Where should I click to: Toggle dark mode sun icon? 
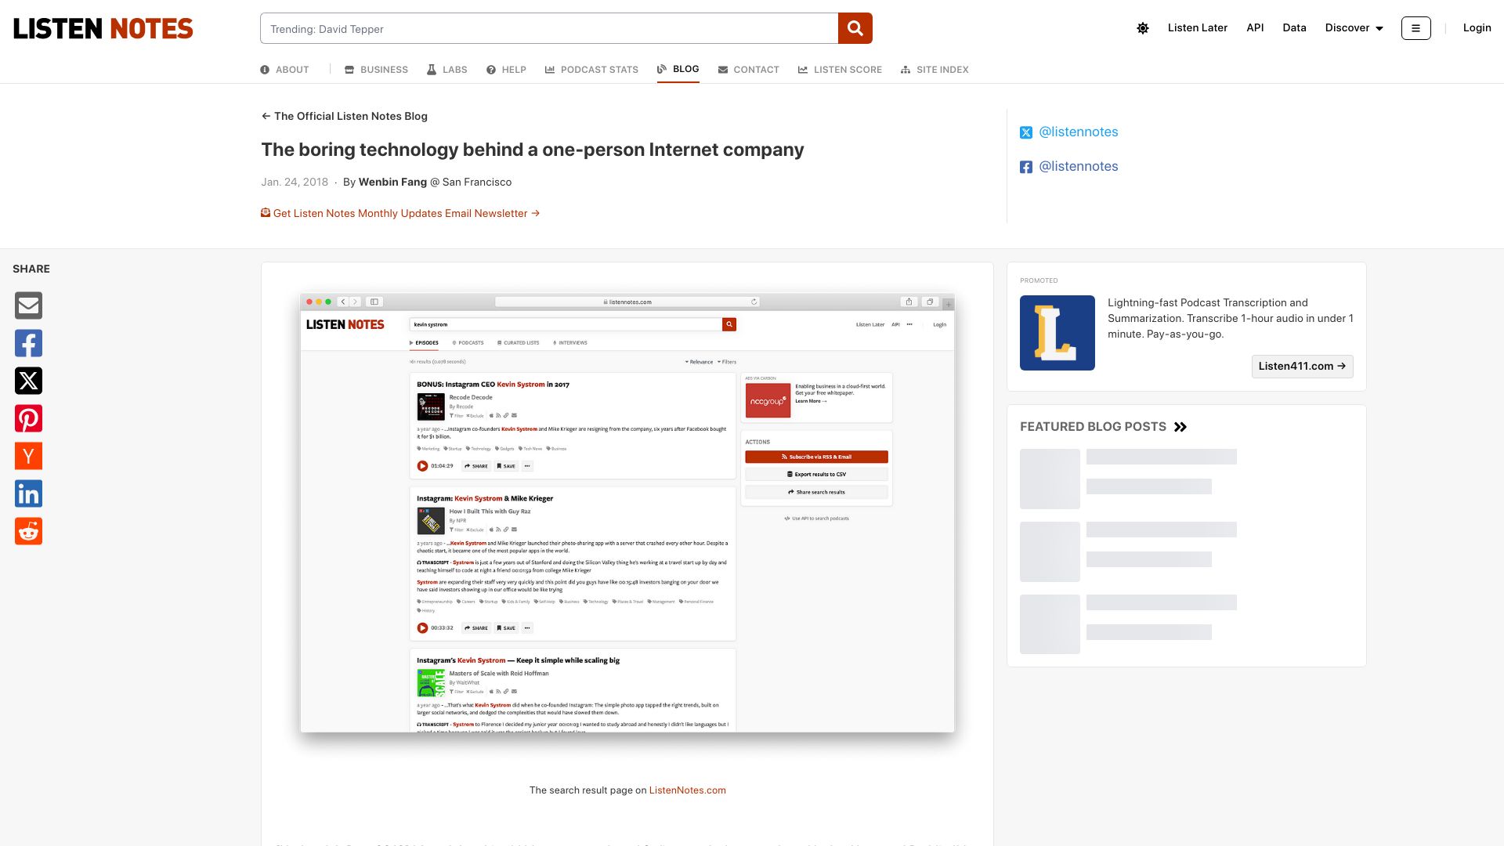point(1143,28)
